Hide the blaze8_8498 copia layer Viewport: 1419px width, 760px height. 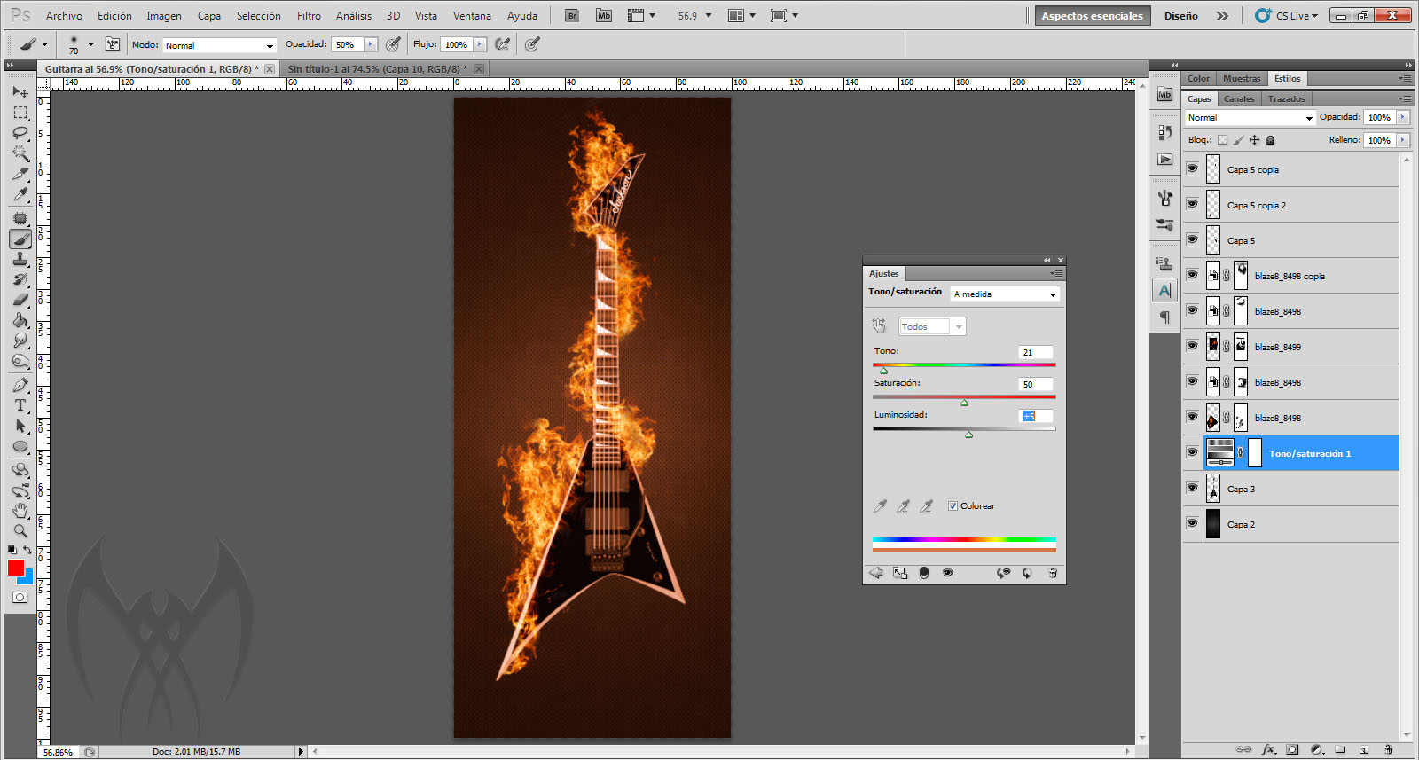point(1192,275)
